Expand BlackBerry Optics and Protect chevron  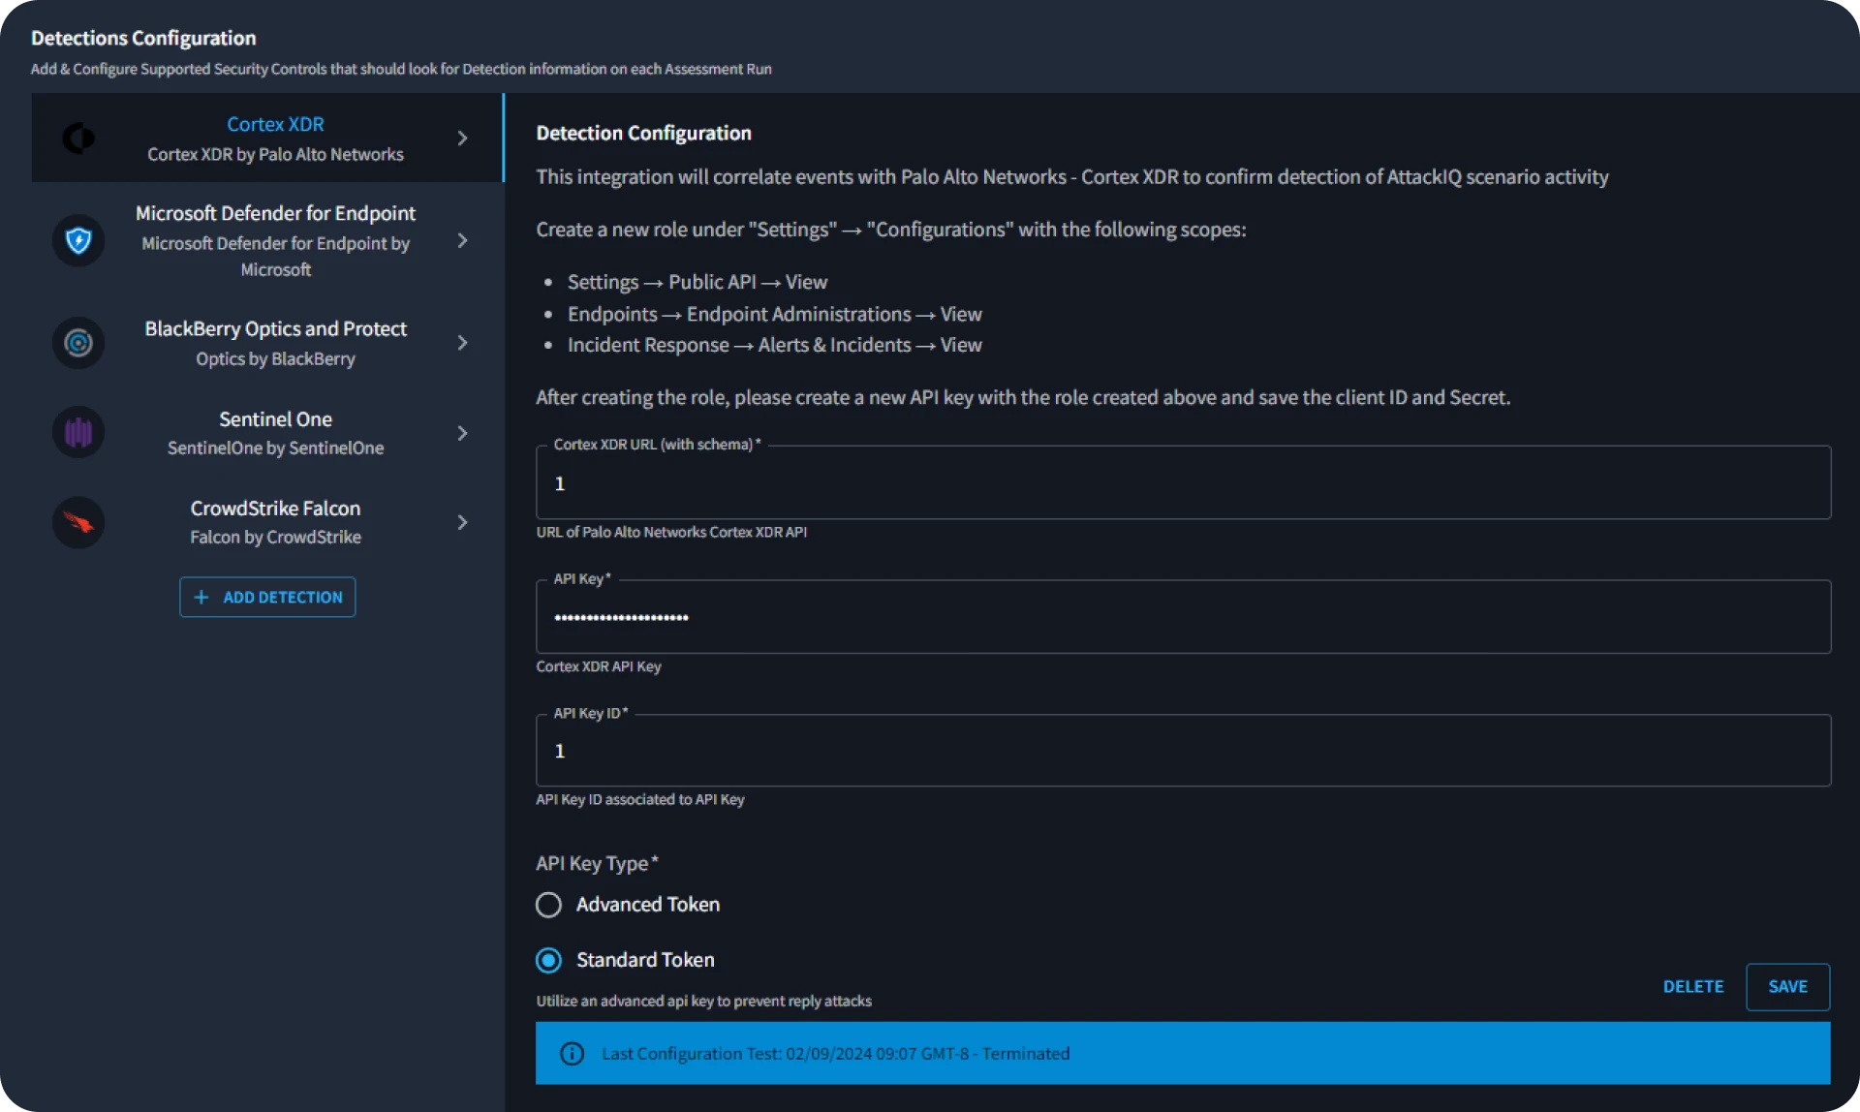(462, 343)
